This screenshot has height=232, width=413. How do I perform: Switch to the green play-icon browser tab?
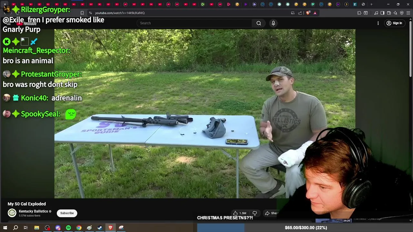[x=203, y=4]
